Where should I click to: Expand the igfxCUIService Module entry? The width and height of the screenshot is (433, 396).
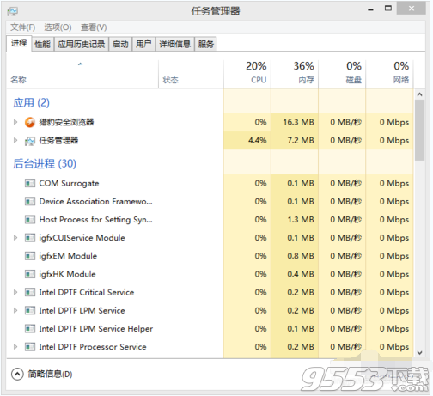click(15, 238)
